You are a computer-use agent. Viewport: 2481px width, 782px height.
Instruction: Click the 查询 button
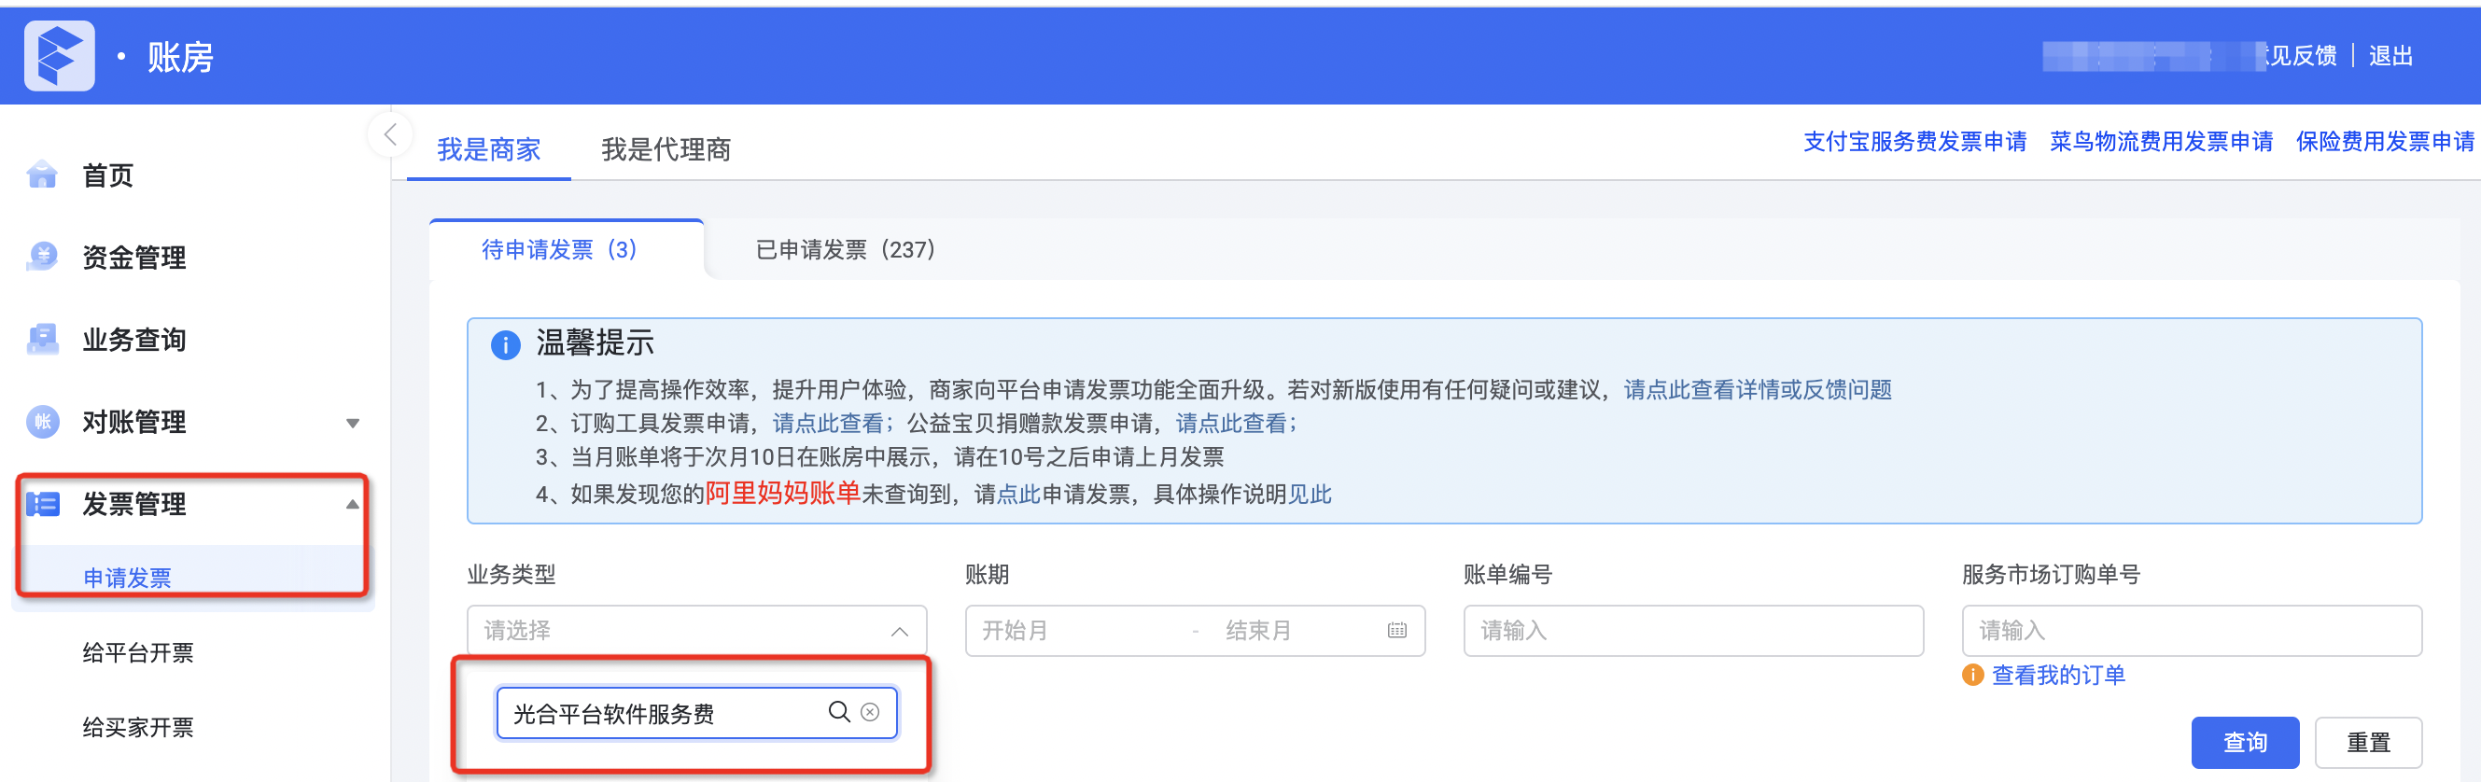(2245, 742)
